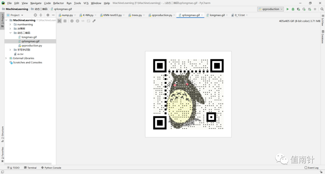Reset image to actual 1:1 size
Image resolution: width=325 pixels, height=174 pixels.
pyautogui.click(x=83, y=21)
